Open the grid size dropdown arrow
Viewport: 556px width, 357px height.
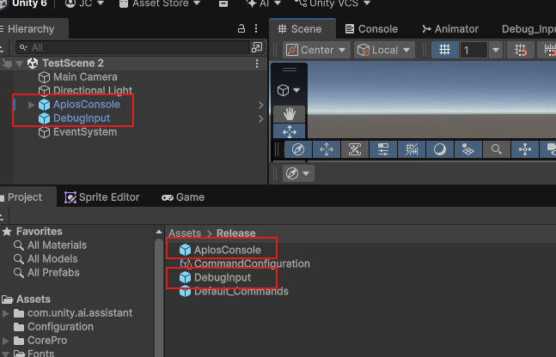tap(496, 50)
